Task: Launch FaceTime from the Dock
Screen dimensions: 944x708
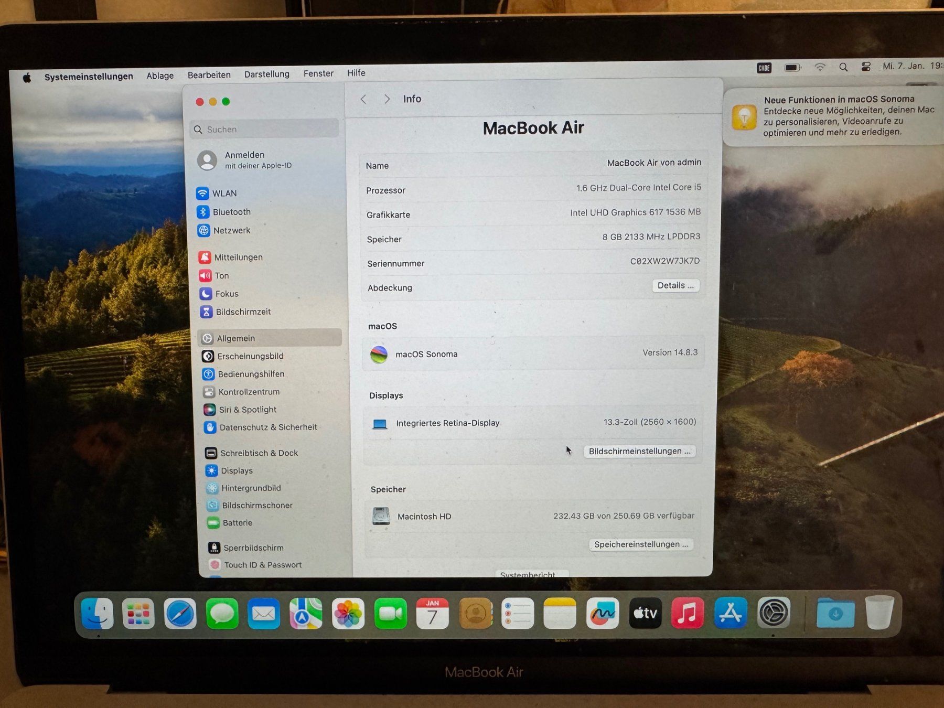Action: [391, 613]
